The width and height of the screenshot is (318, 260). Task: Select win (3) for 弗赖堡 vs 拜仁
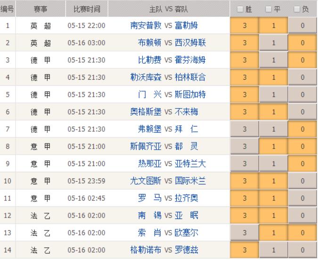coord(245,129)
